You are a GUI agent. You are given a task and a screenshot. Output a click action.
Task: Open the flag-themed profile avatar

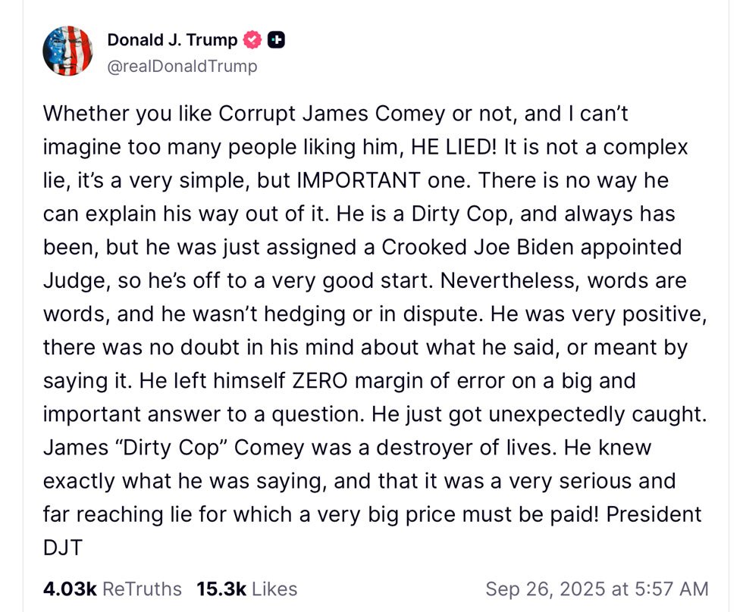(67, 51)
